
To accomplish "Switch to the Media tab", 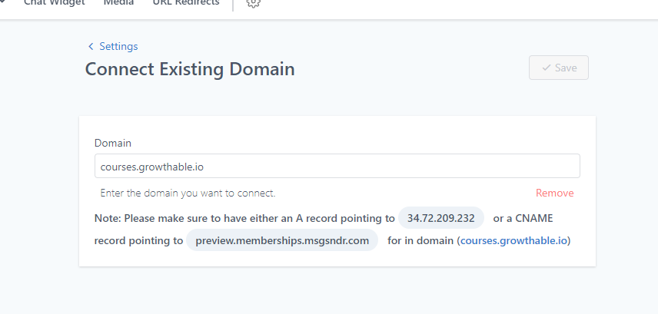I will [x=118, y=2].
